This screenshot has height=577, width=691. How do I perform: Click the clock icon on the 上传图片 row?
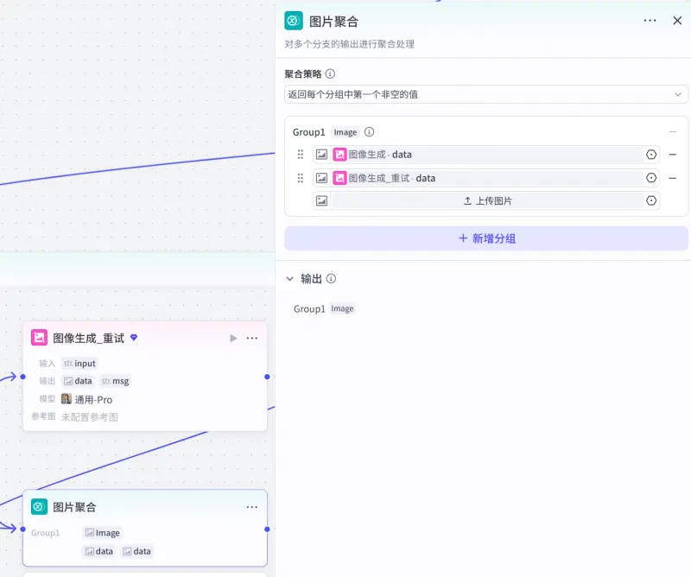651,200
